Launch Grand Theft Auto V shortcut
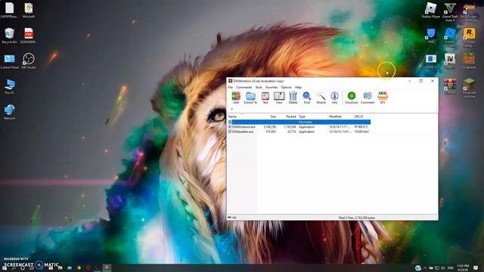Viewport: 484px width, 272px height. point(450,12)
